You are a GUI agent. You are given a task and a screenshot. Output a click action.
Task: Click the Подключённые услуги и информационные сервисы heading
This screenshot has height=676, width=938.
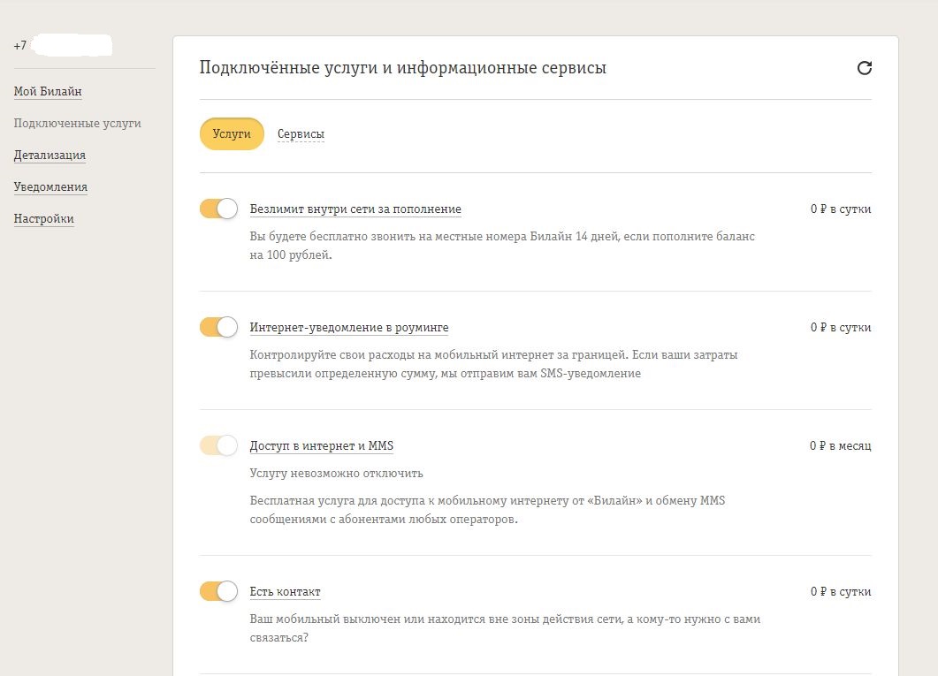tap(402, 68)
